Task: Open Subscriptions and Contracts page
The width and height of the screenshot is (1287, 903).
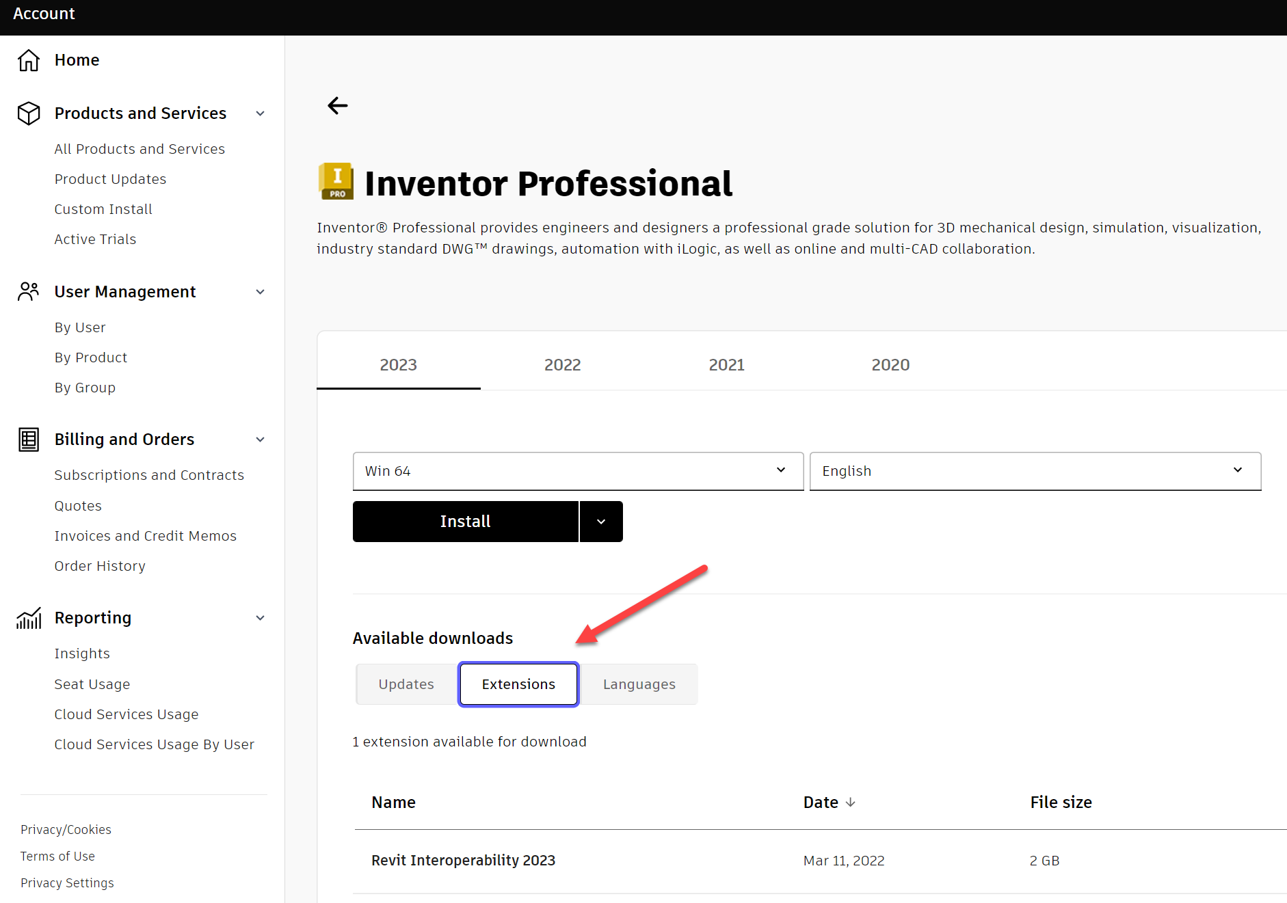Action: (x=149, y=475)
